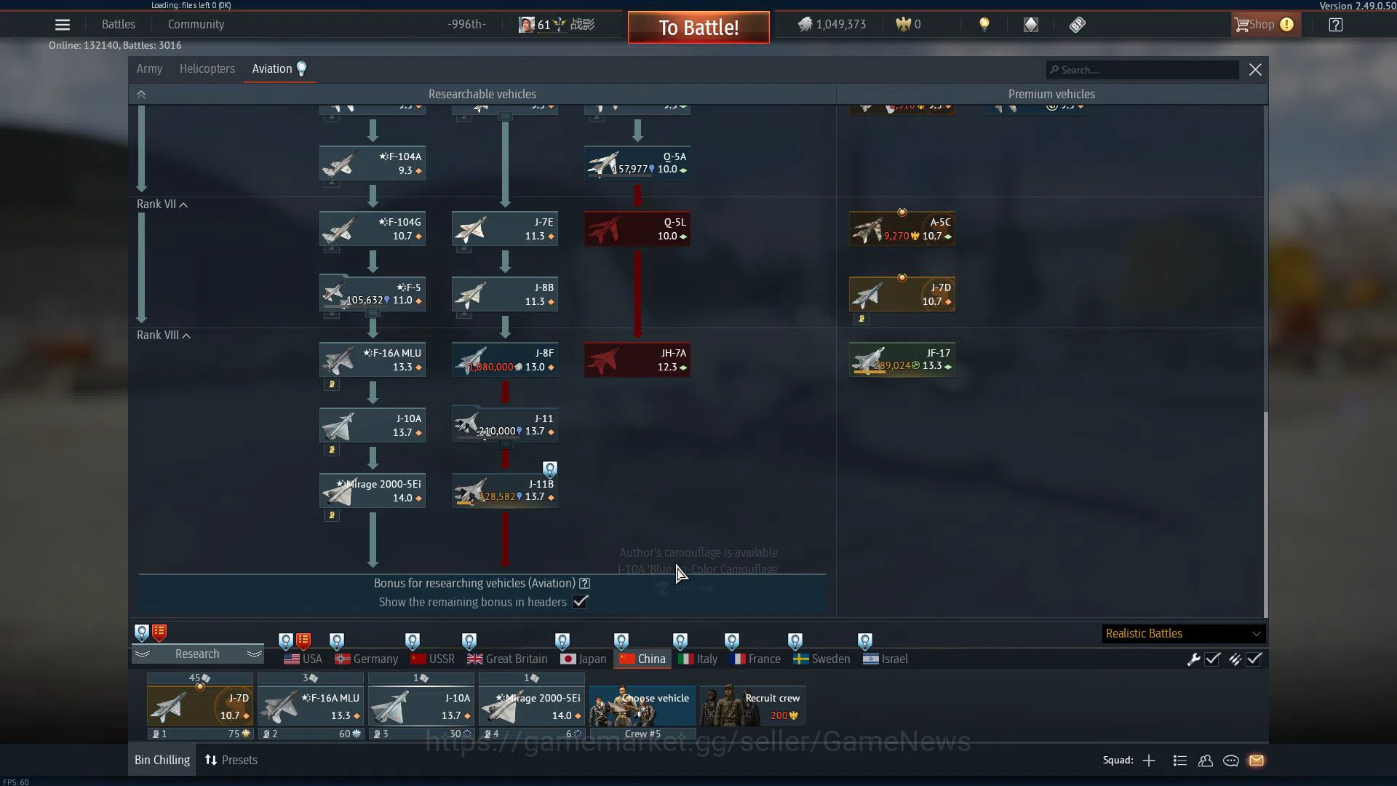Select the J-8F vehicle card
This screenshot has height=786, width=1397.
(505, 360)
